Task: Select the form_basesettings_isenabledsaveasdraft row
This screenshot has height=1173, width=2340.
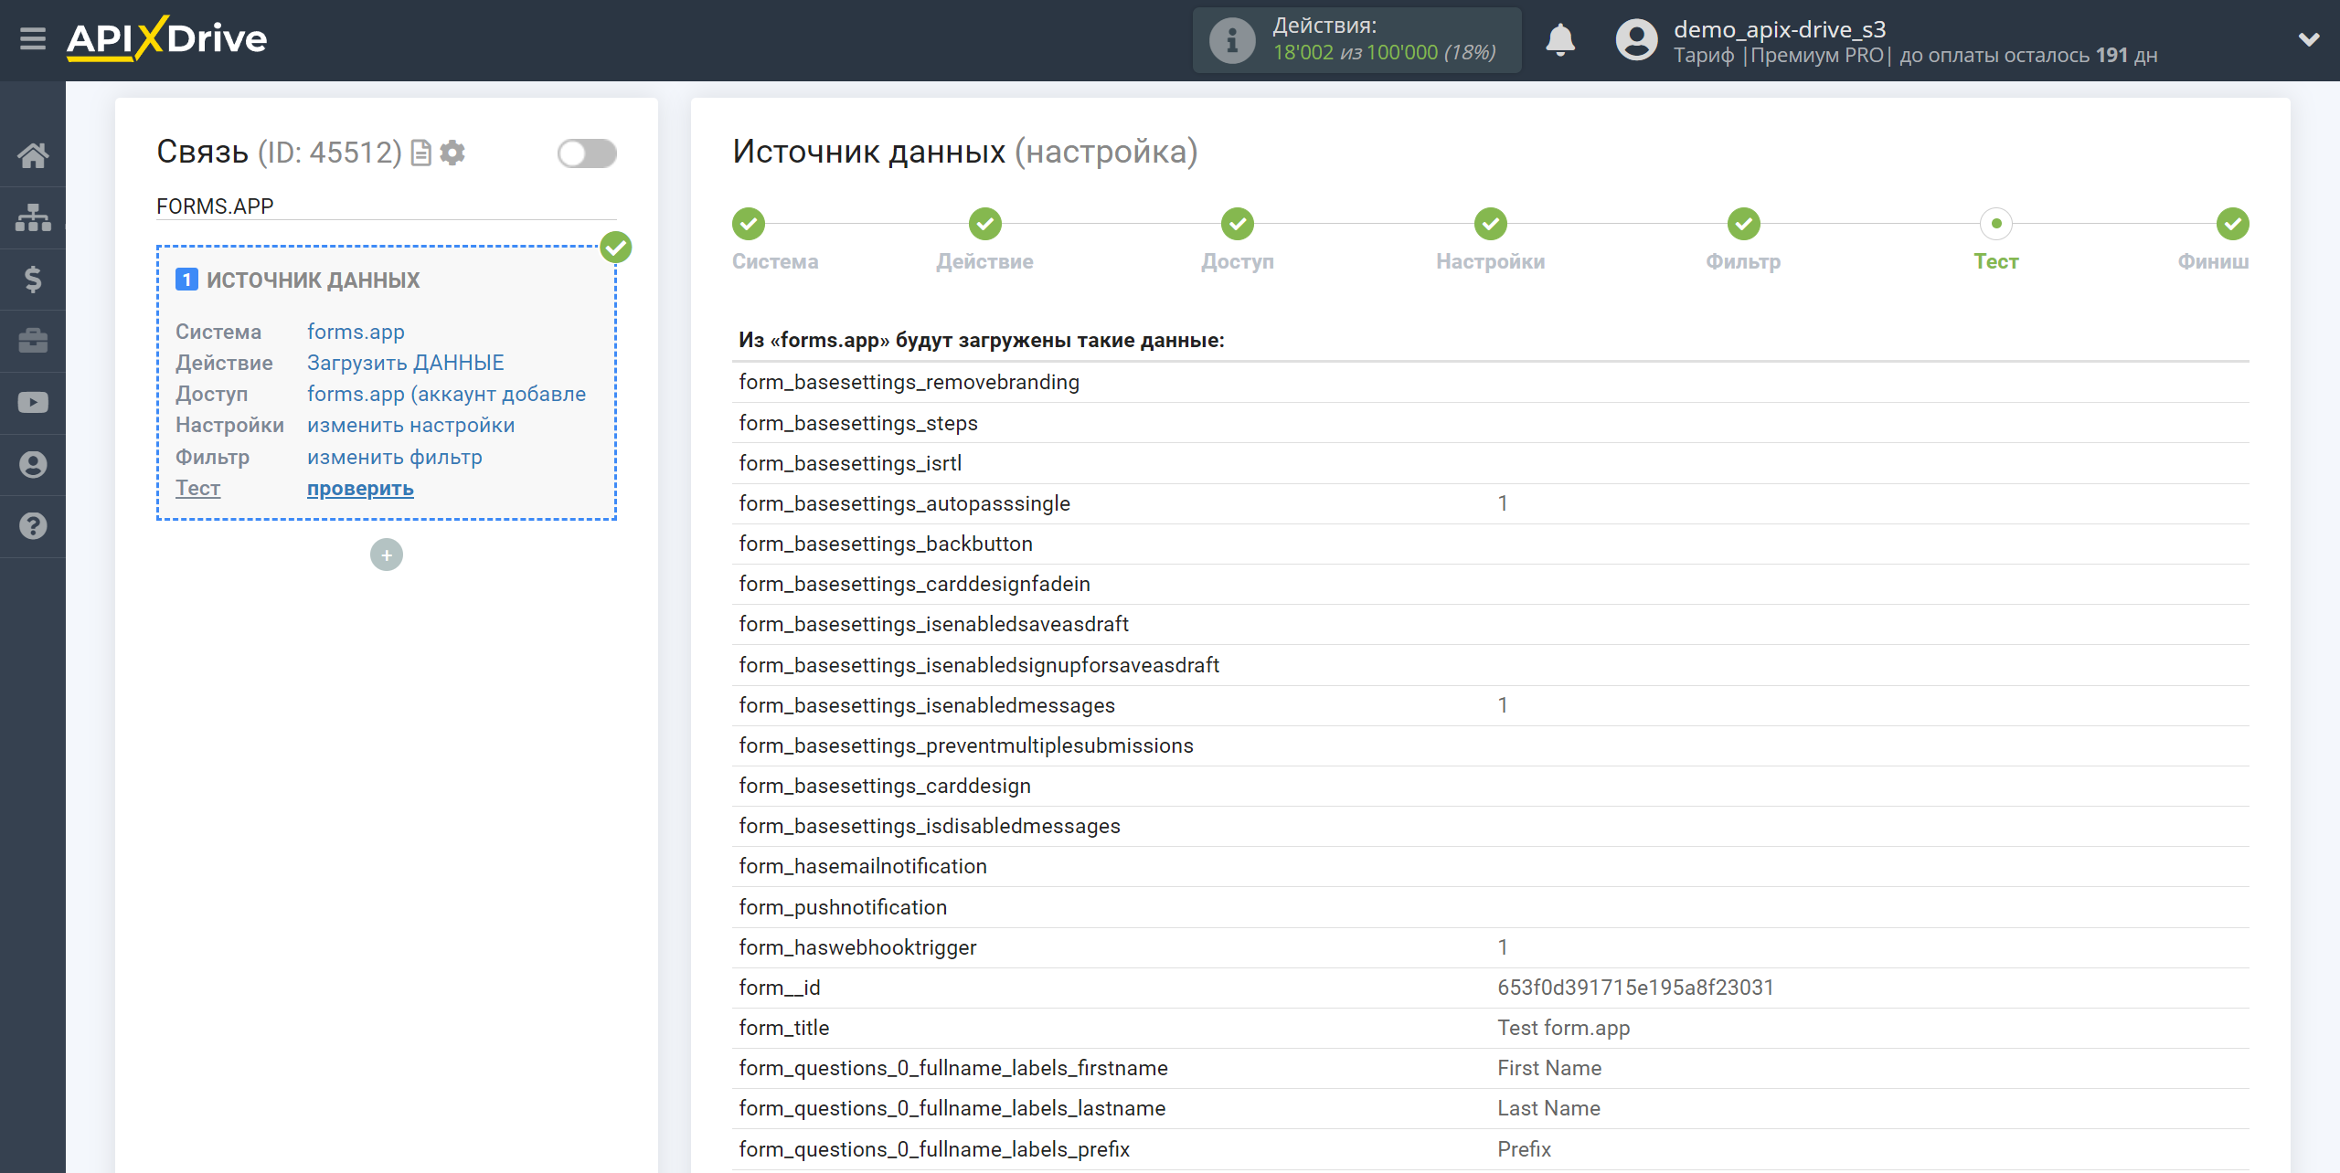Action: tap(1490, 624)
